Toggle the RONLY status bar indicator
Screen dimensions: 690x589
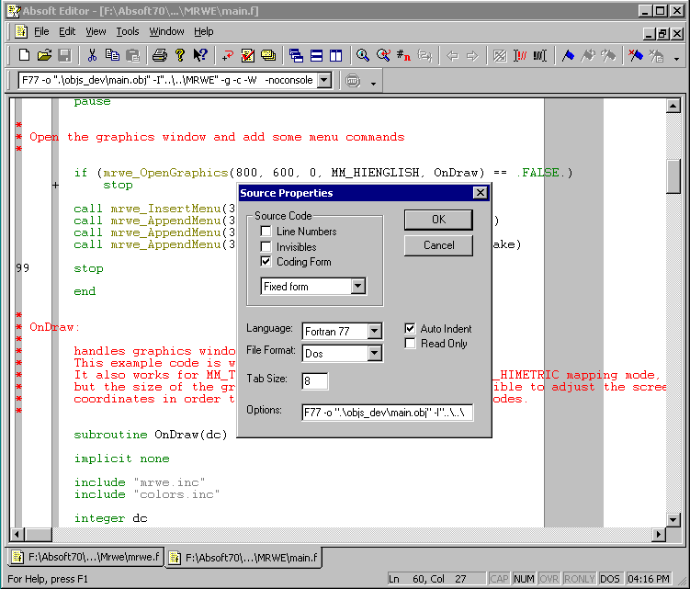point(579,579)
